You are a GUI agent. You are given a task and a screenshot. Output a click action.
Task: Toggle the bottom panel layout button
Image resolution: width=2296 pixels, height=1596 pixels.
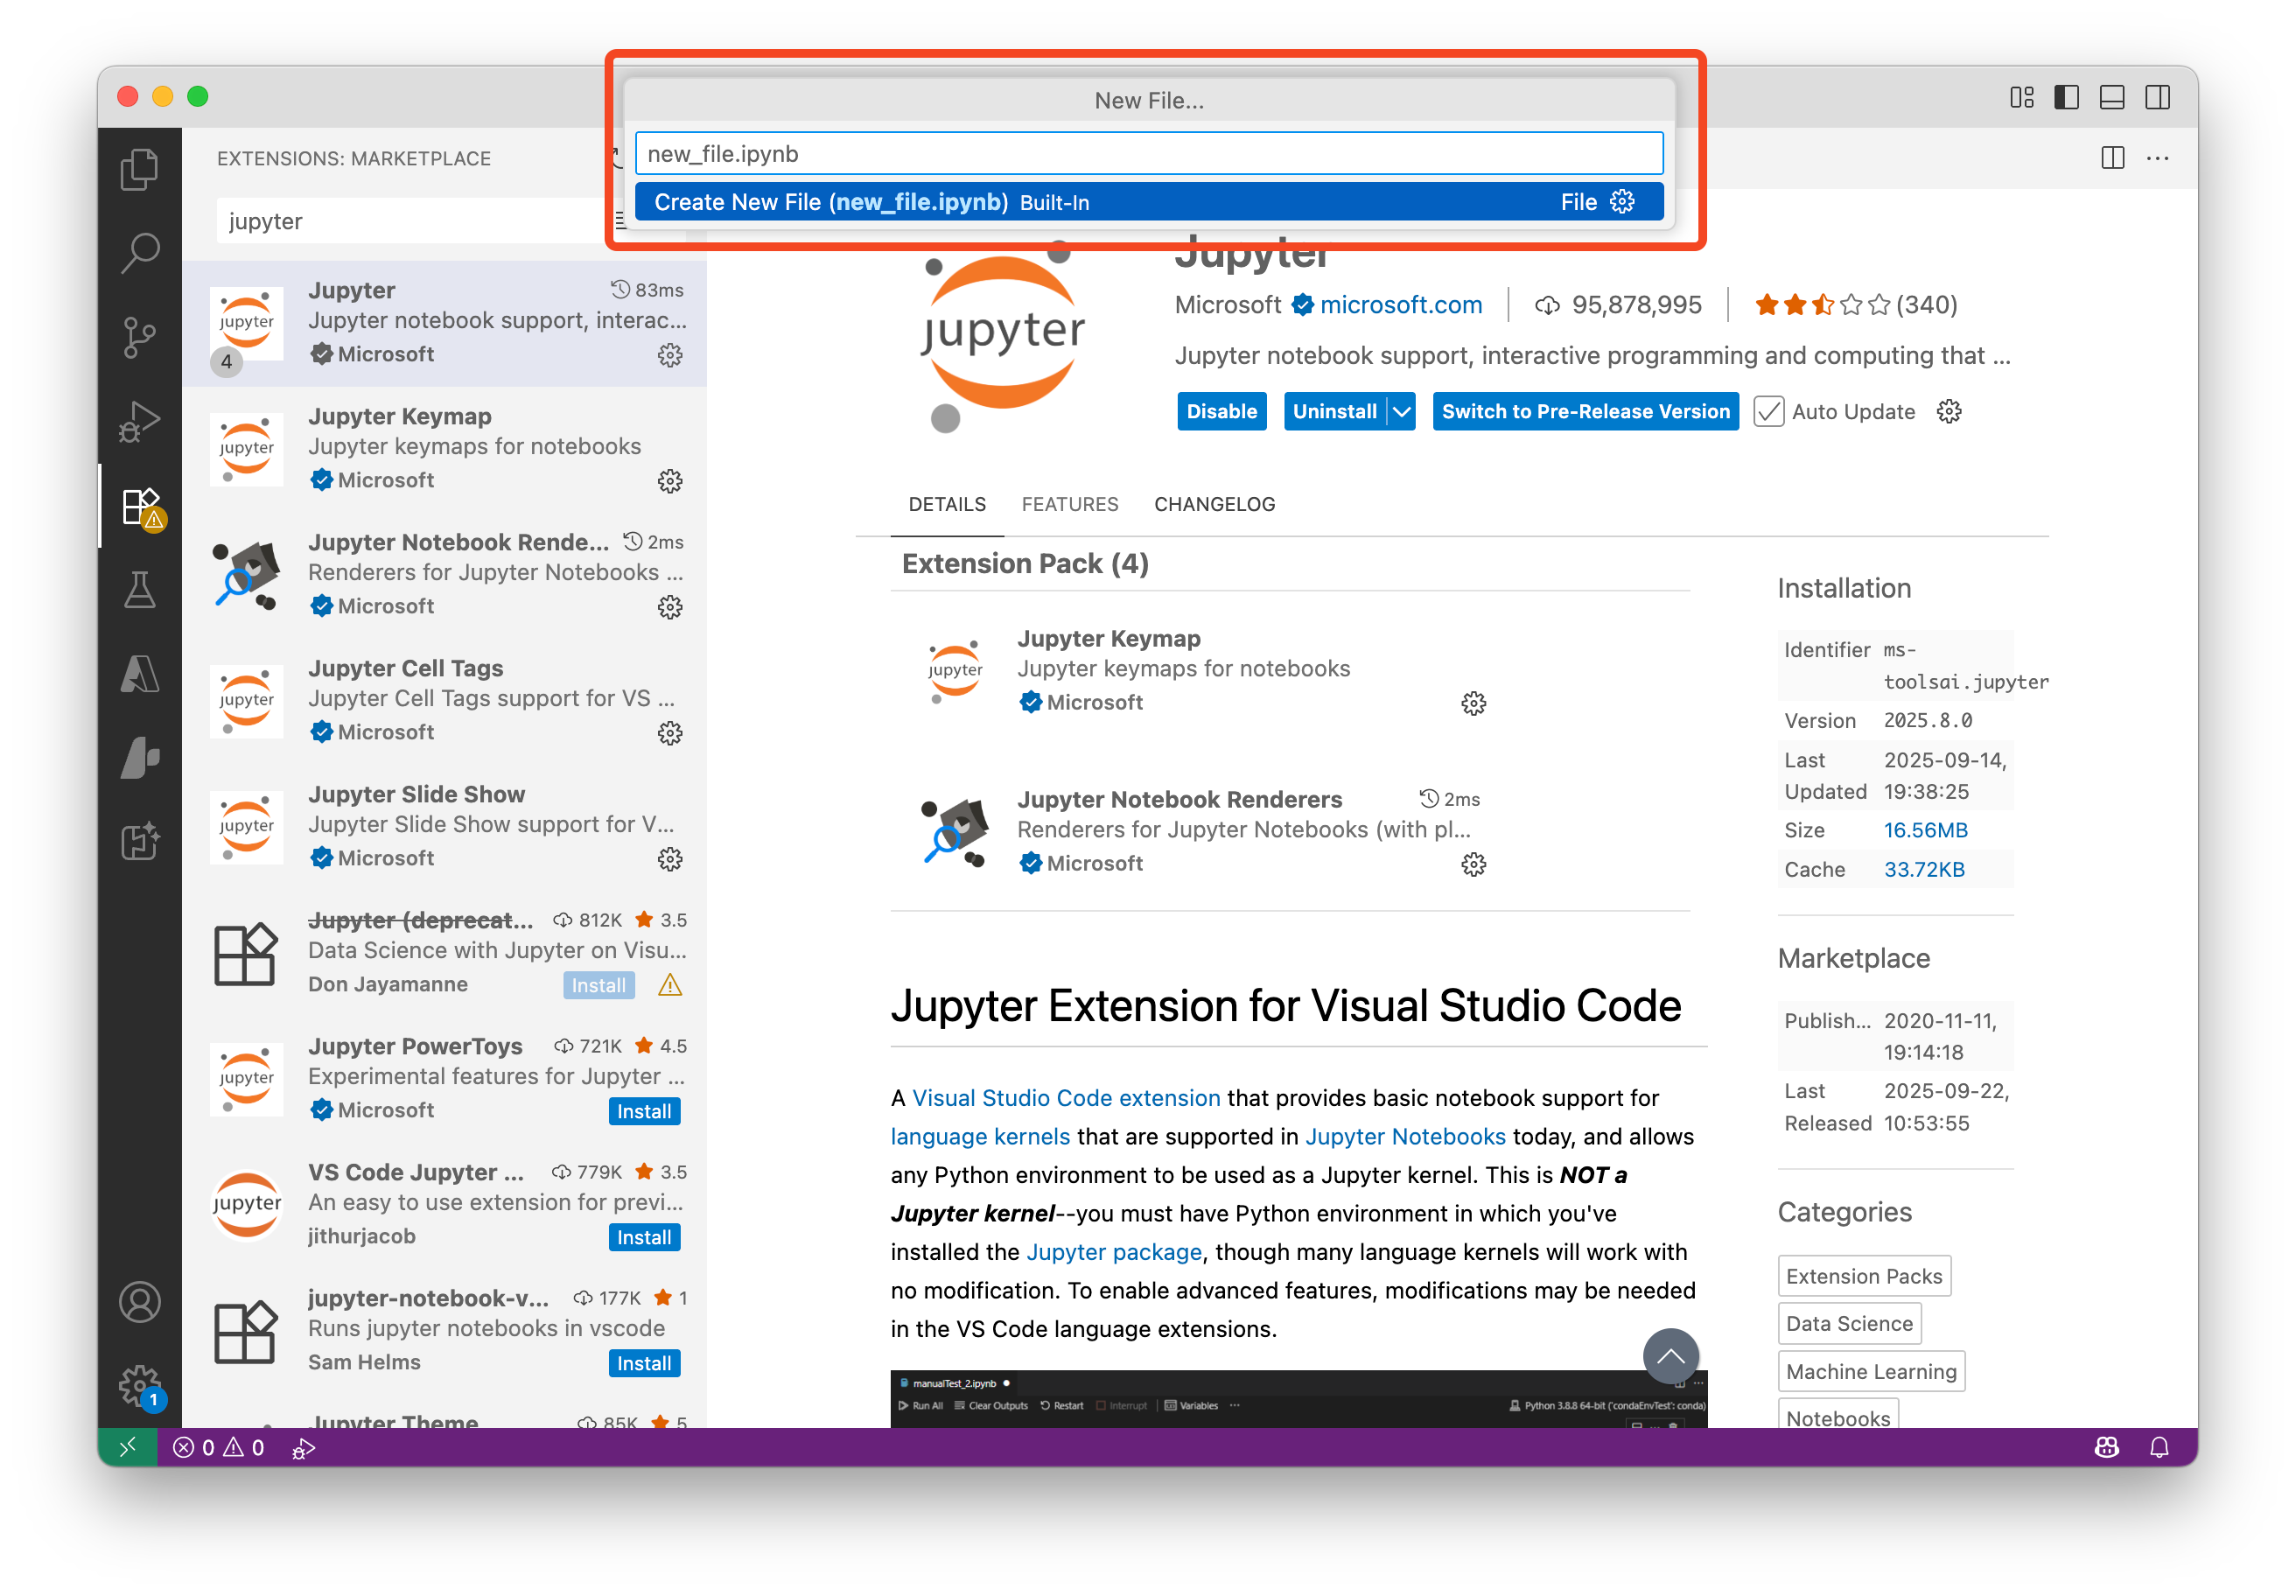click(2111, 97)
